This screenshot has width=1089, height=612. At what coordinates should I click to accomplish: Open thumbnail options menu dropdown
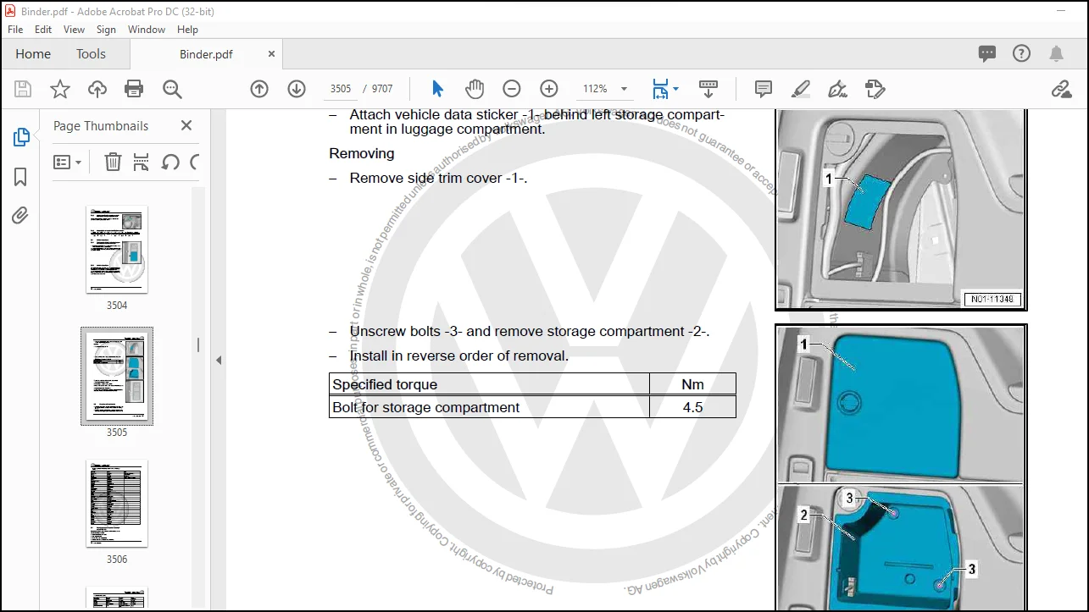point(67,162)
